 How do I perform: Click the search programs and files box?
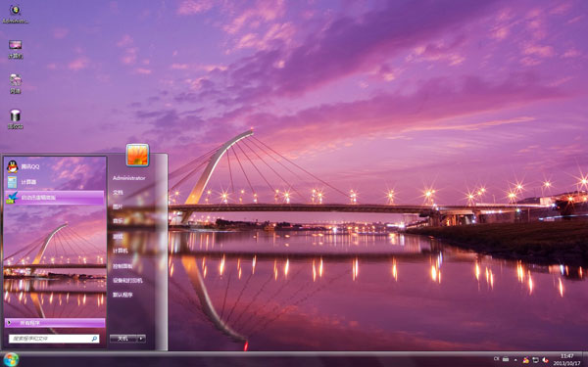54,339
